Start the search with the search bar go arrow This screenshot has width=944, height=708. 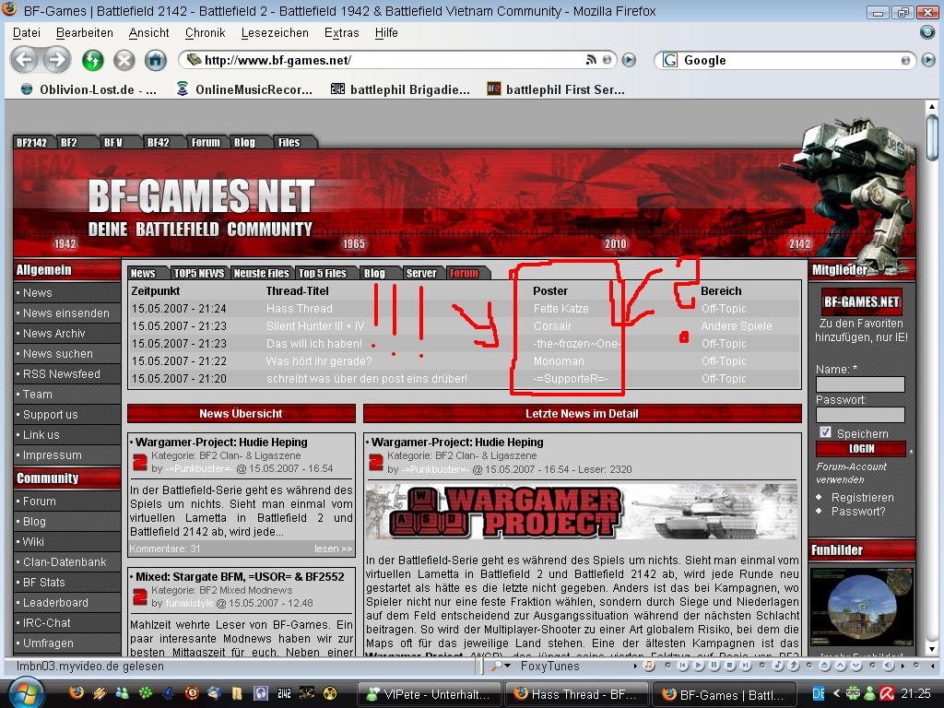pos(928,60)
